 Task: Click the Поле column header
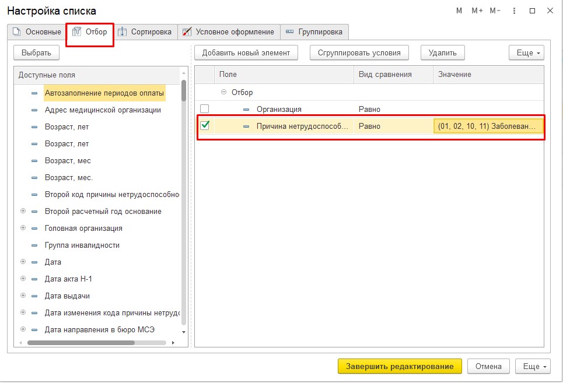pyautogui.click(x=284, y=75)
